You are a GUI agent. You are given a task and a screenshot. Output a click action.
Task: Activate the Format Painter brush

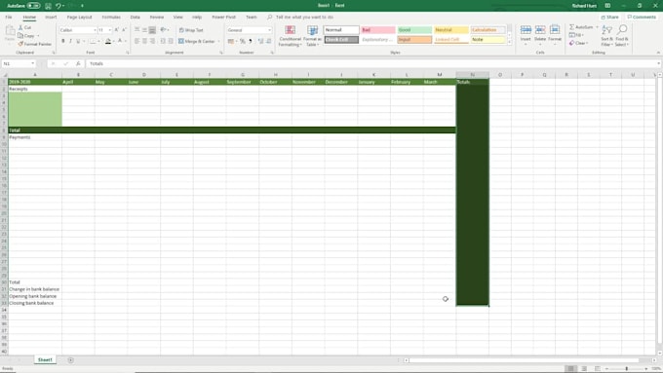point(20,44)
